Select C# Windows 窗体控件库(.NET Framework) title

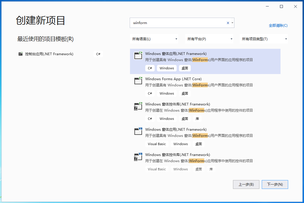(x=178, y=104)
